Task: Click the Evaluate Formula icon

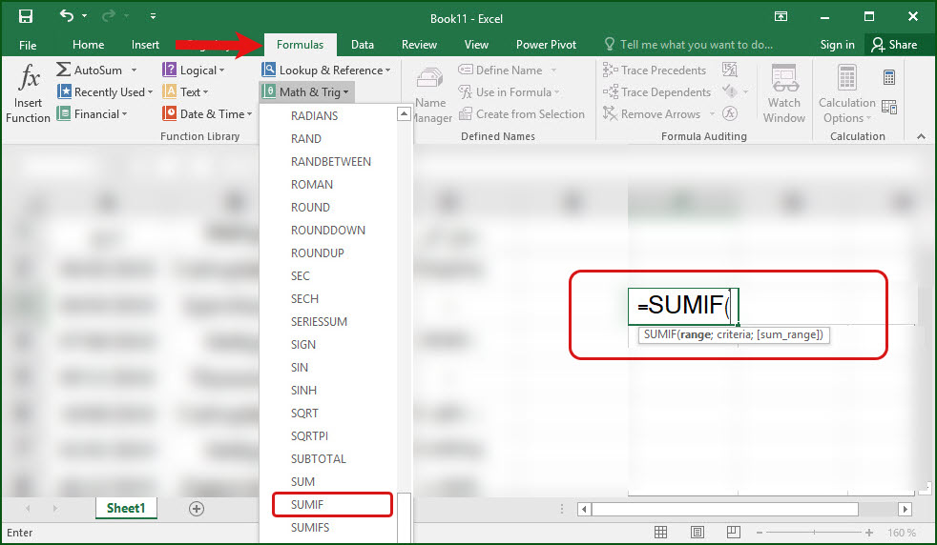Action: (x=730, y=113)
